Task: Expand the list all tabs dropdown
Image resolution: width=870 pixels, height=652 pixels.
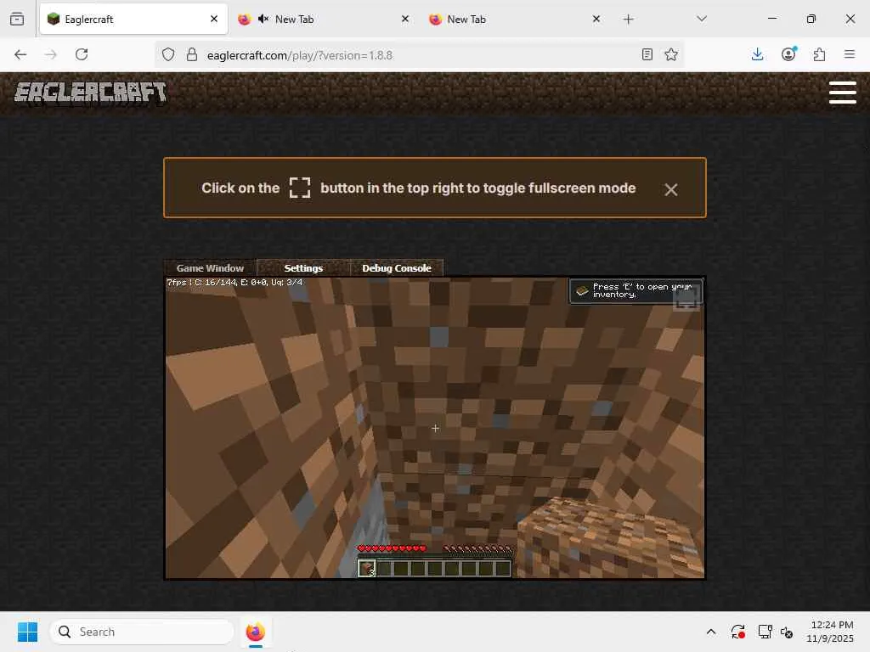Action: (x=702, y=19)
